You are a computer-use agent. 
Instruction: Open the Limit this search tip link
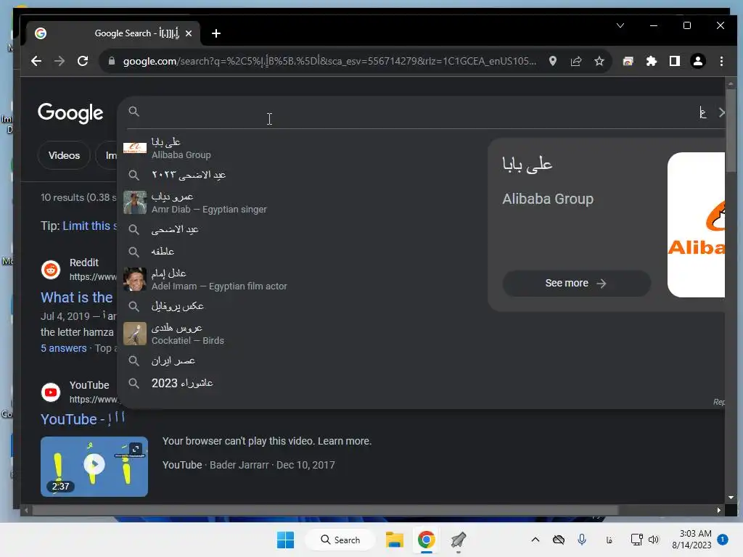[x=89, y=226]
